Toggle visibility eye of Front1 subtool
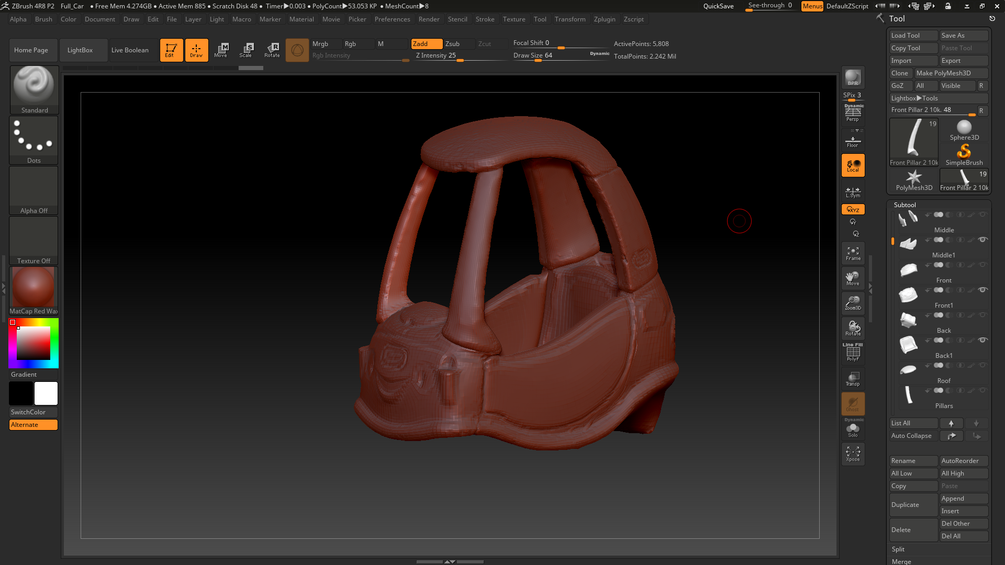1005x565 pixels. point(982,290)
